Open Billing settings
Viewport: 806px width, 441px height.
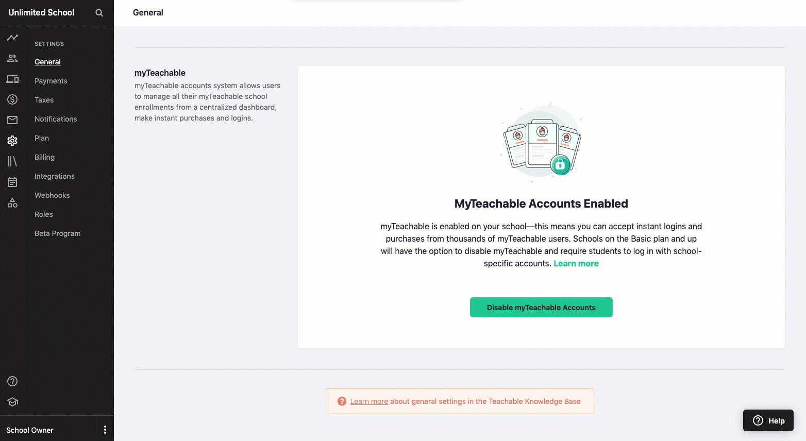[x=44, y=157]
